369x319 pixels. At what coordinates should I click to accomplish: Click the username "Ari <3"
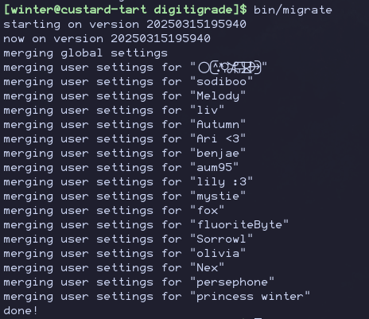coord(218,139)
